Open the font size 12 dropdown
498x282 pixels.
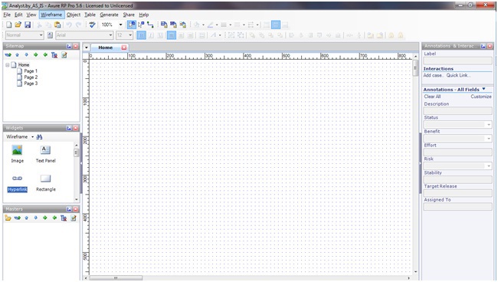(x=130, y=35)
